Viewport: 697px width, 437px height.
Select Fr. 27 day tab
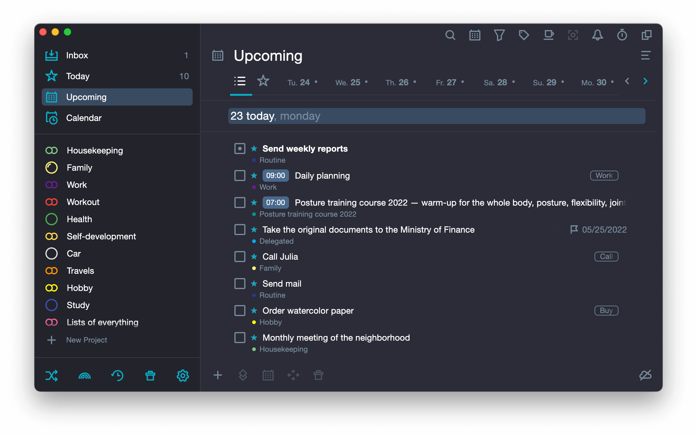pos(450,82)
